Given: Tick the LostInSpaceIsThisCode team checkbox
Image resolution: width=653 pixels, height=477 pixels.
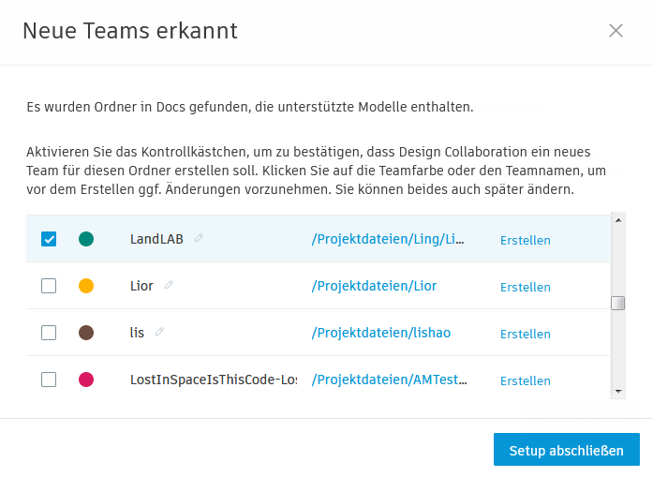Looking at the screenshot, I should [49, 380].
